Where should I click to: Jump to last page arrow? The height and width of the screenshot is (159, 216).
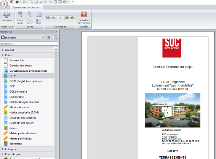[x=72, y=18]
